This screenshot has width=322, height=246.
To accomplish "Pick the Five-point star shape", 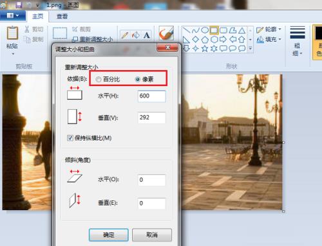I will click(x=205, y=49).
